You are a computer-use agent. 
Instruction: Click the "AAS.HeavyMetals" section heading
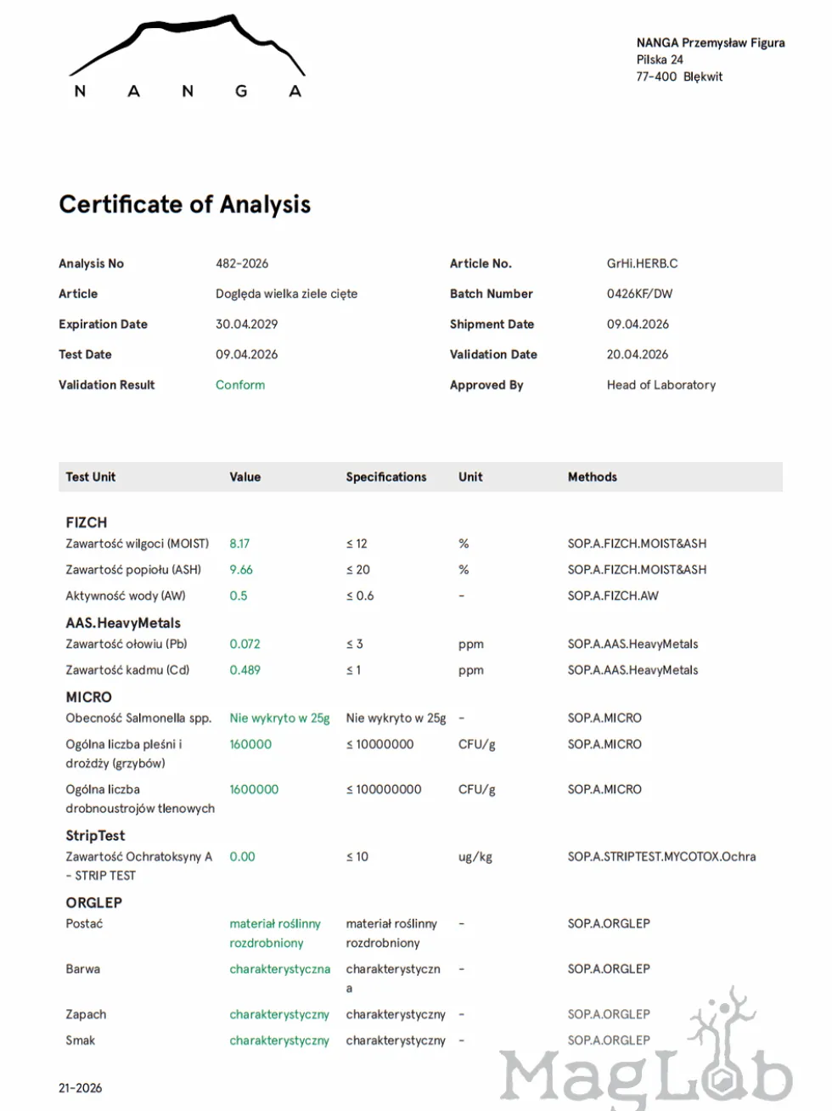[123, 623]
